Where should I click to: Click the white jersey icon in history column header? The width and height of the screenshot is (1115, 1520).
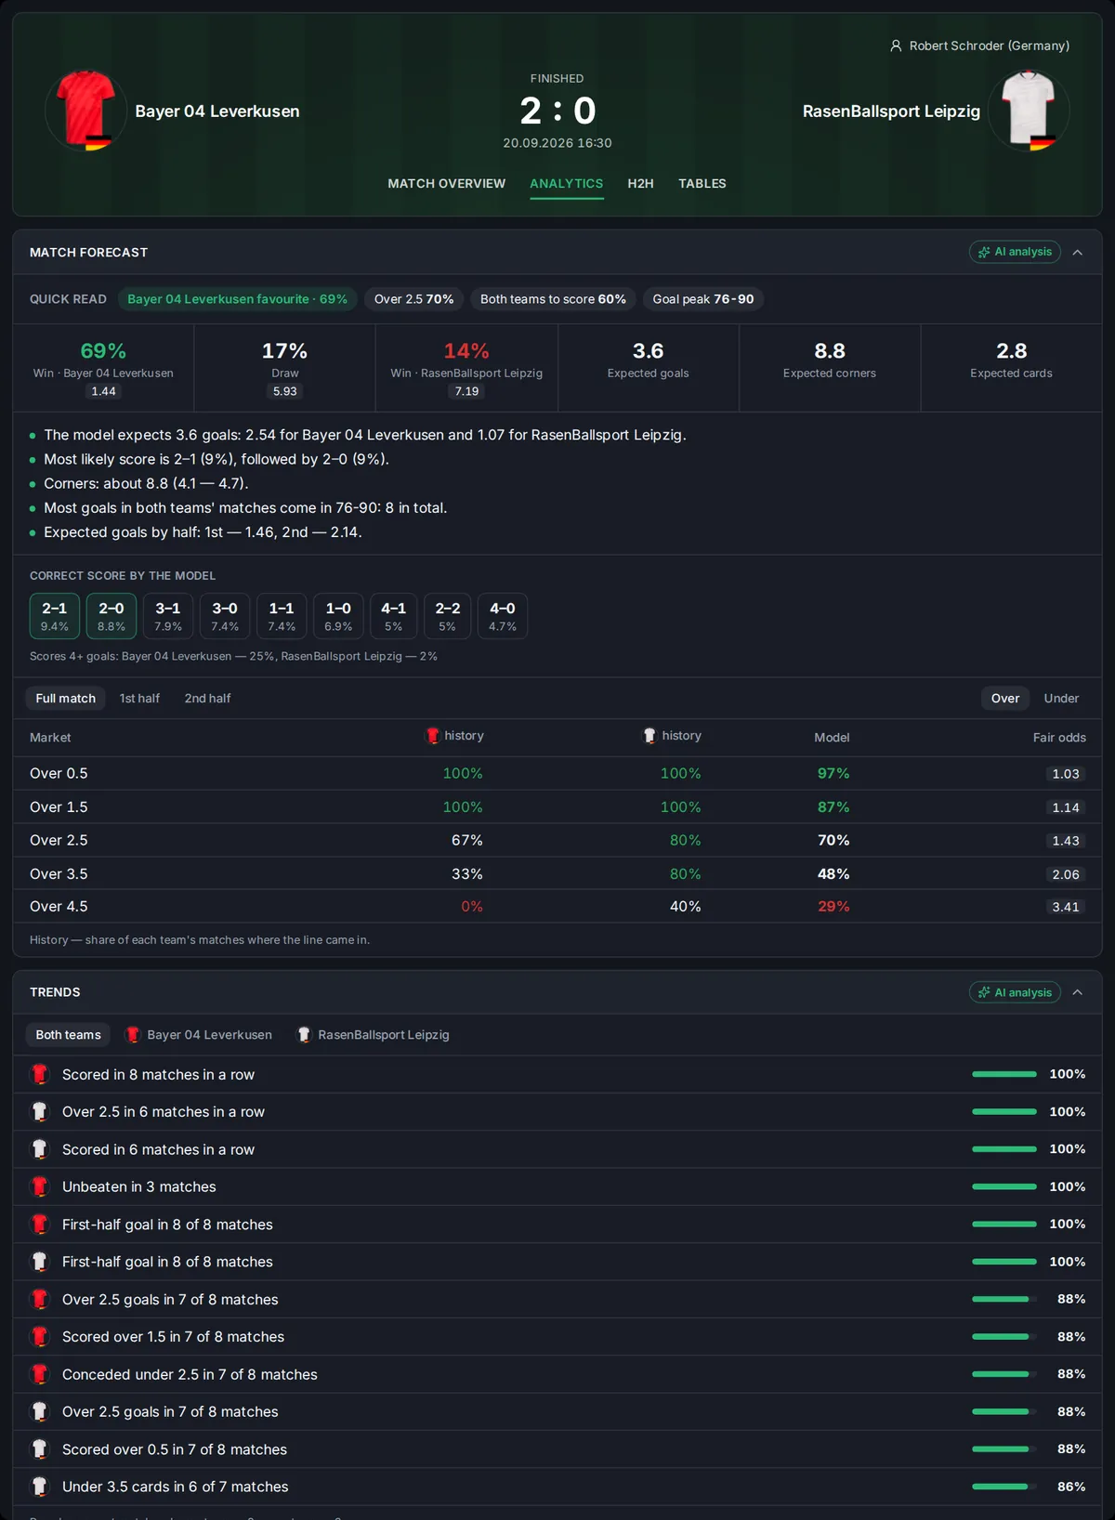tap(649, 736)
